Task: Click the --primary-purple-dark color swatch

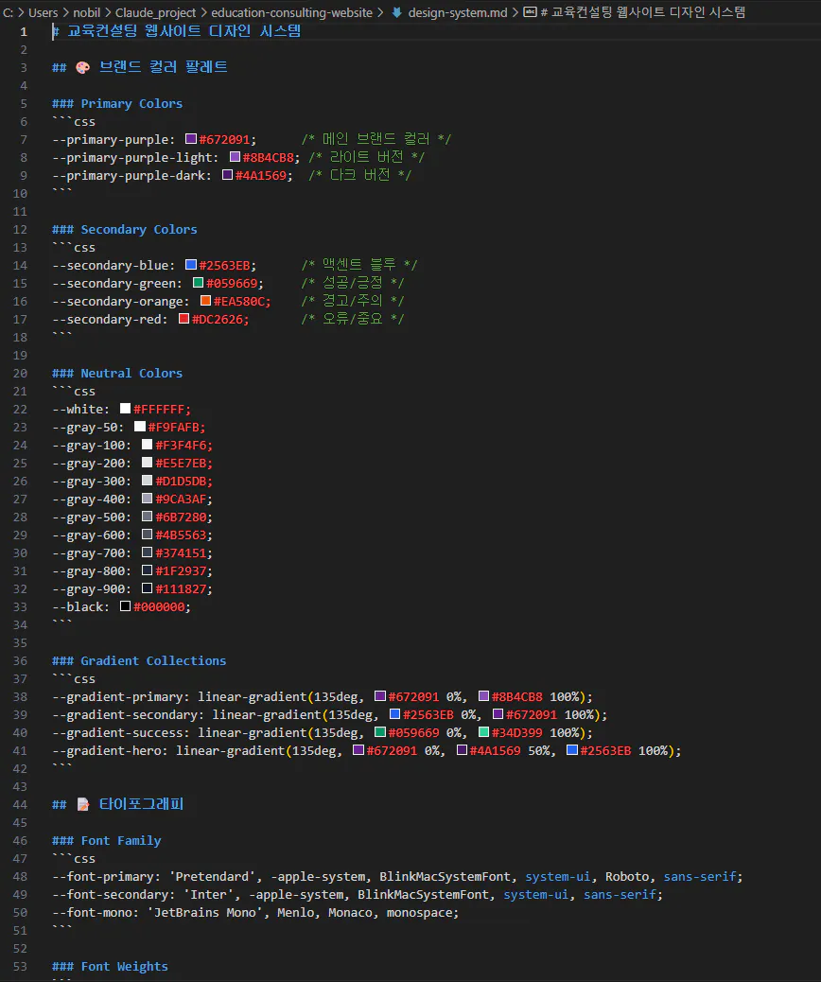Action: pyautogui.click(x=227, y=175)
